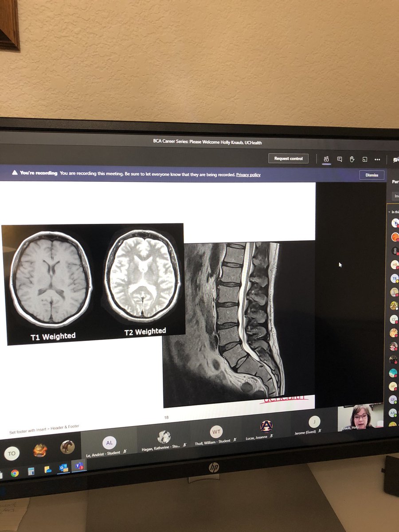Collapse the In this meeting section arrow
The image size is (399, 532).
[389, 212]
